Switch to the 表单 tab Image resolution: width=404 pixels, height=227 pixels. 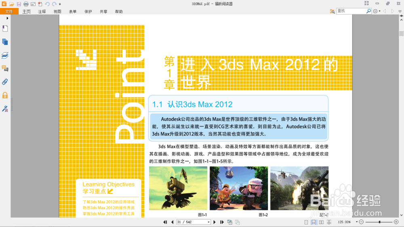click(x=73, y=12)
